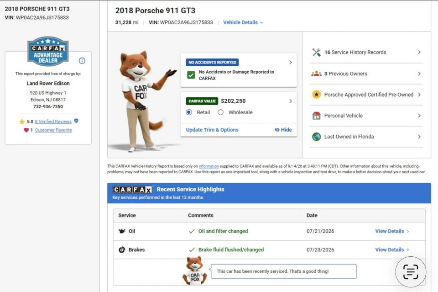Click the customer favorite heart icon
Viewport: 438px width, 292px height.
coord(26,130)
